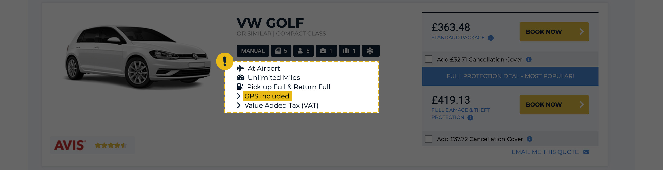Open Standard Package info icon

[491, 38]
